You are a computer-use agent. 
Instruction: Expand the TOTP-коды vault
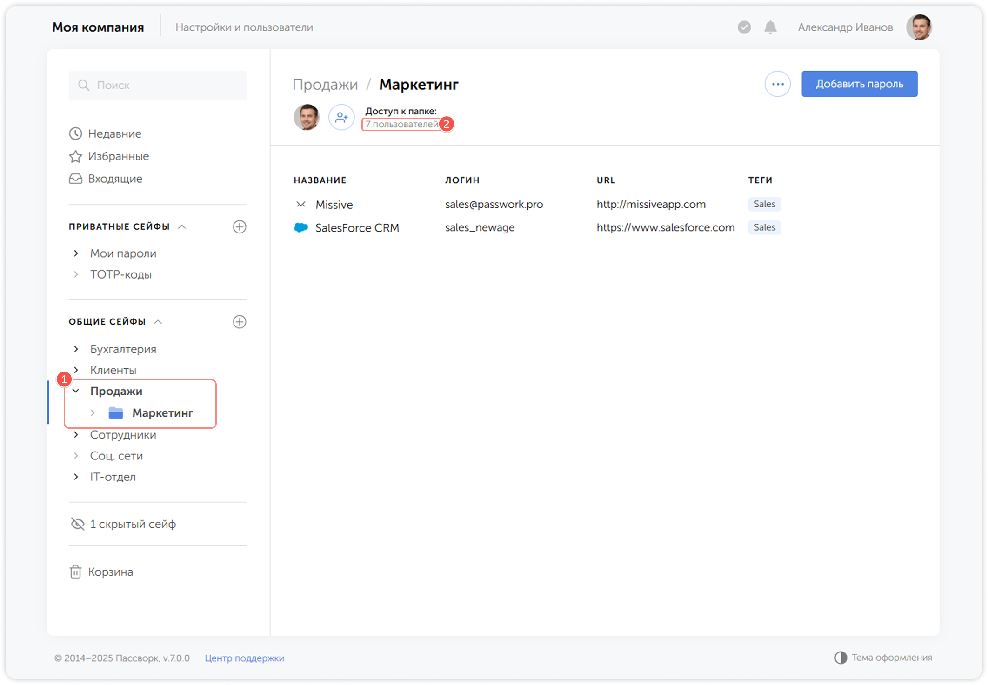(76, 274)
